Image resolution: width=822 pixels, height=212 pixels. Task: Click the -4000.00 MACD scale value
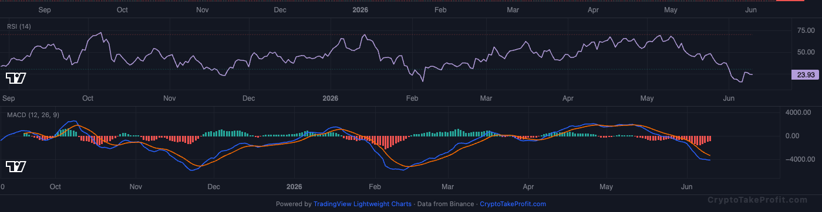click(x=801, y=159)
